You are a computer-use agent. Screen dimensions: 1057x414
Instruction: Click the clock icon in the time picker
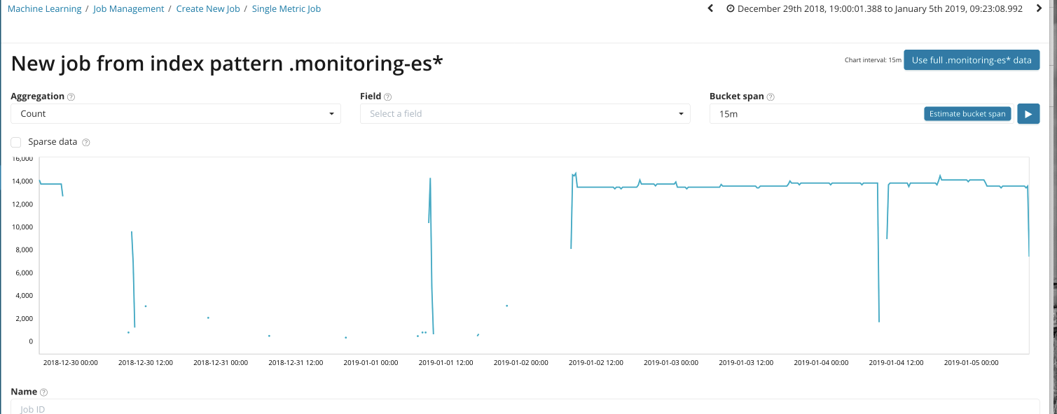(x=731, y=9)
